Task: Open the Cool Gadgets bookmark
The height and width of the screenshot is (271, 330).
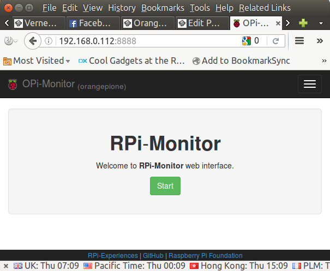Action: (131, 61)
